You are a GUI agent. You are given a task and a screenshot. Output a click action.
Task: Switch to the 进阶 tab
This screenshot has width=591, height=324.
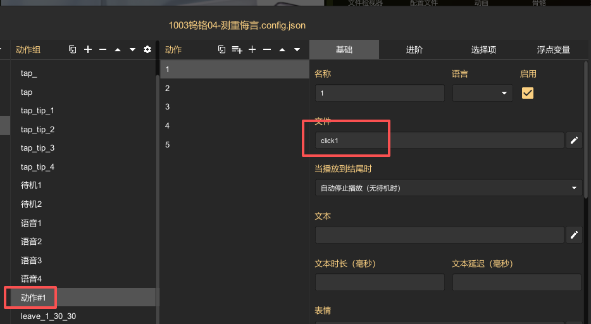pyautogui.click(x=414, y=49)
